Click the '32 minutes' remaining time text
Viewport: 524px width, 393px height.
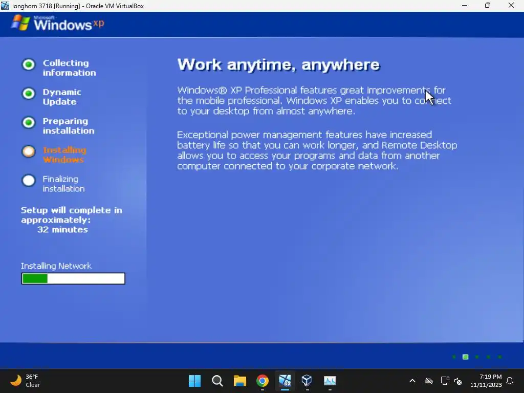62,230
